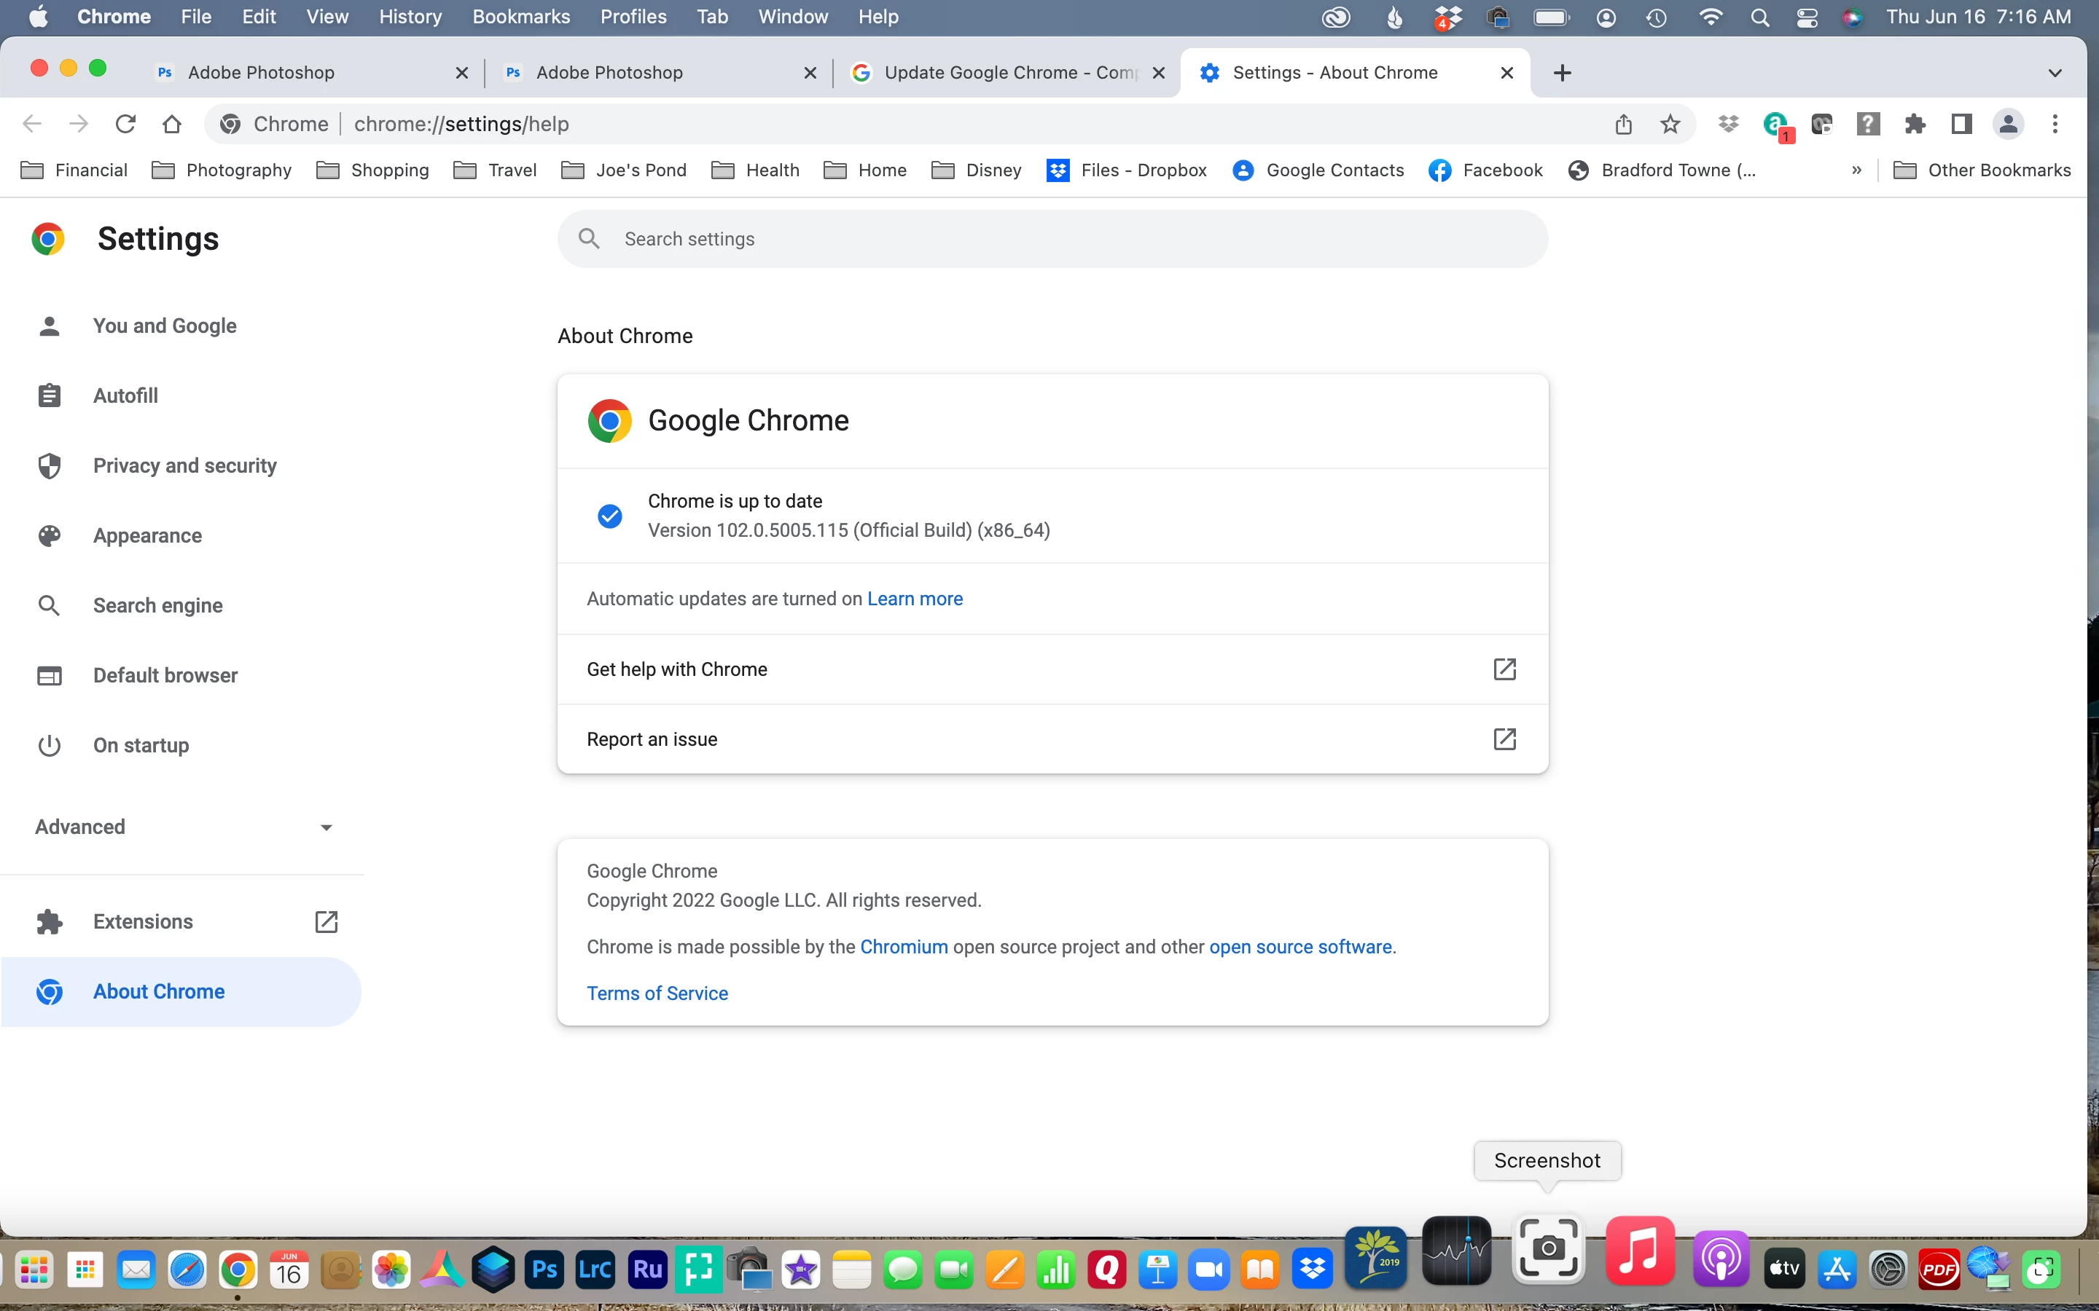The image size is (2099, 1311).
Task: Open the tab search dropdown arrow
Action: point(2054,73)
